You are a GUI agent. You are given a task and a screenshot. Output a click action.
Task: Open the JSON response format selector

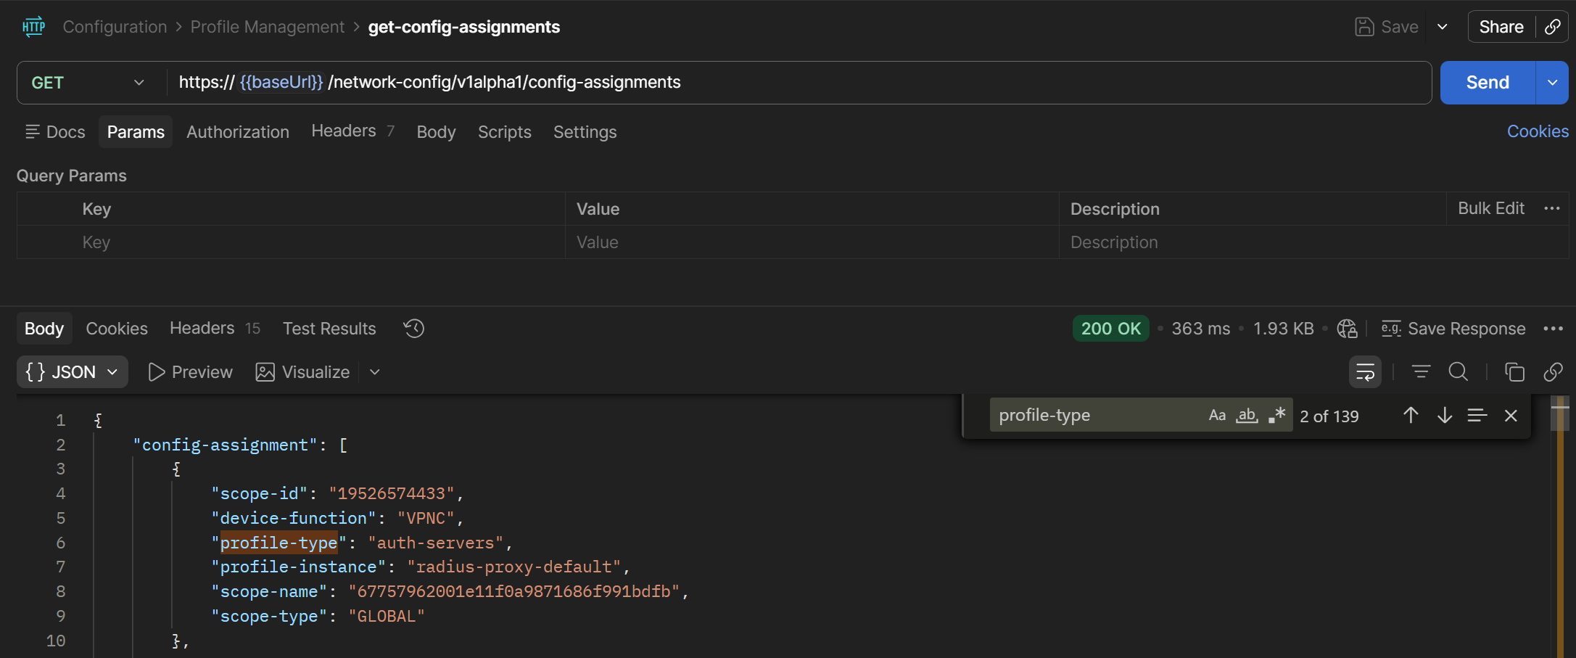pyautogui.click(x=71, y=371)
